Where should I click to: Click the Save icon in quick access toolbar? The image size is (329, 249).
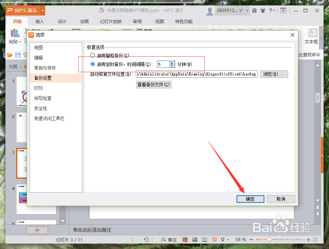coord(18,55)
